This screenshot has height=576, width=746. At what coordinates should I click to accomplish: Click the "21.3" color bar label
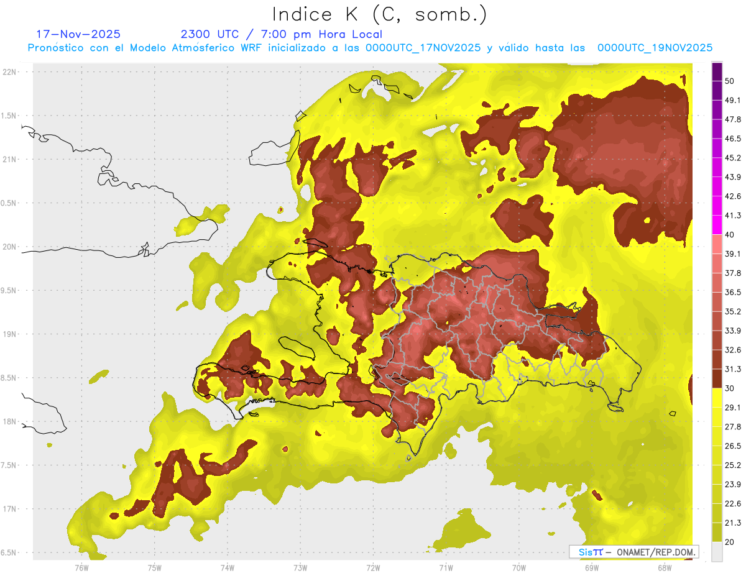pos(733,523)
